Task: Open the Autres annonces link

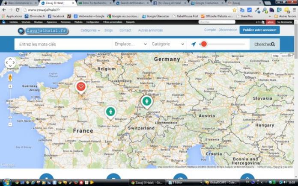Action: pos(150,30)
